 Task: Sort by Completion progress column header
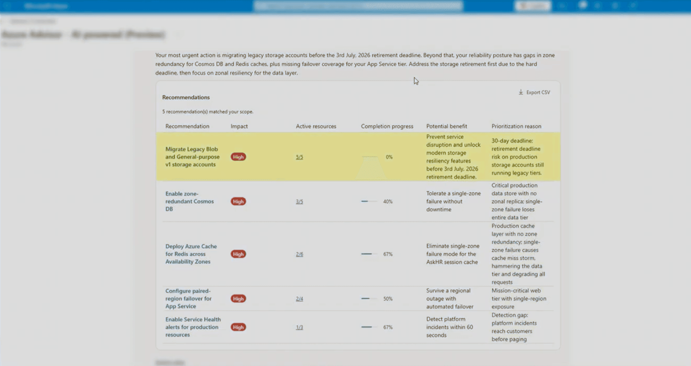(387, 126)
